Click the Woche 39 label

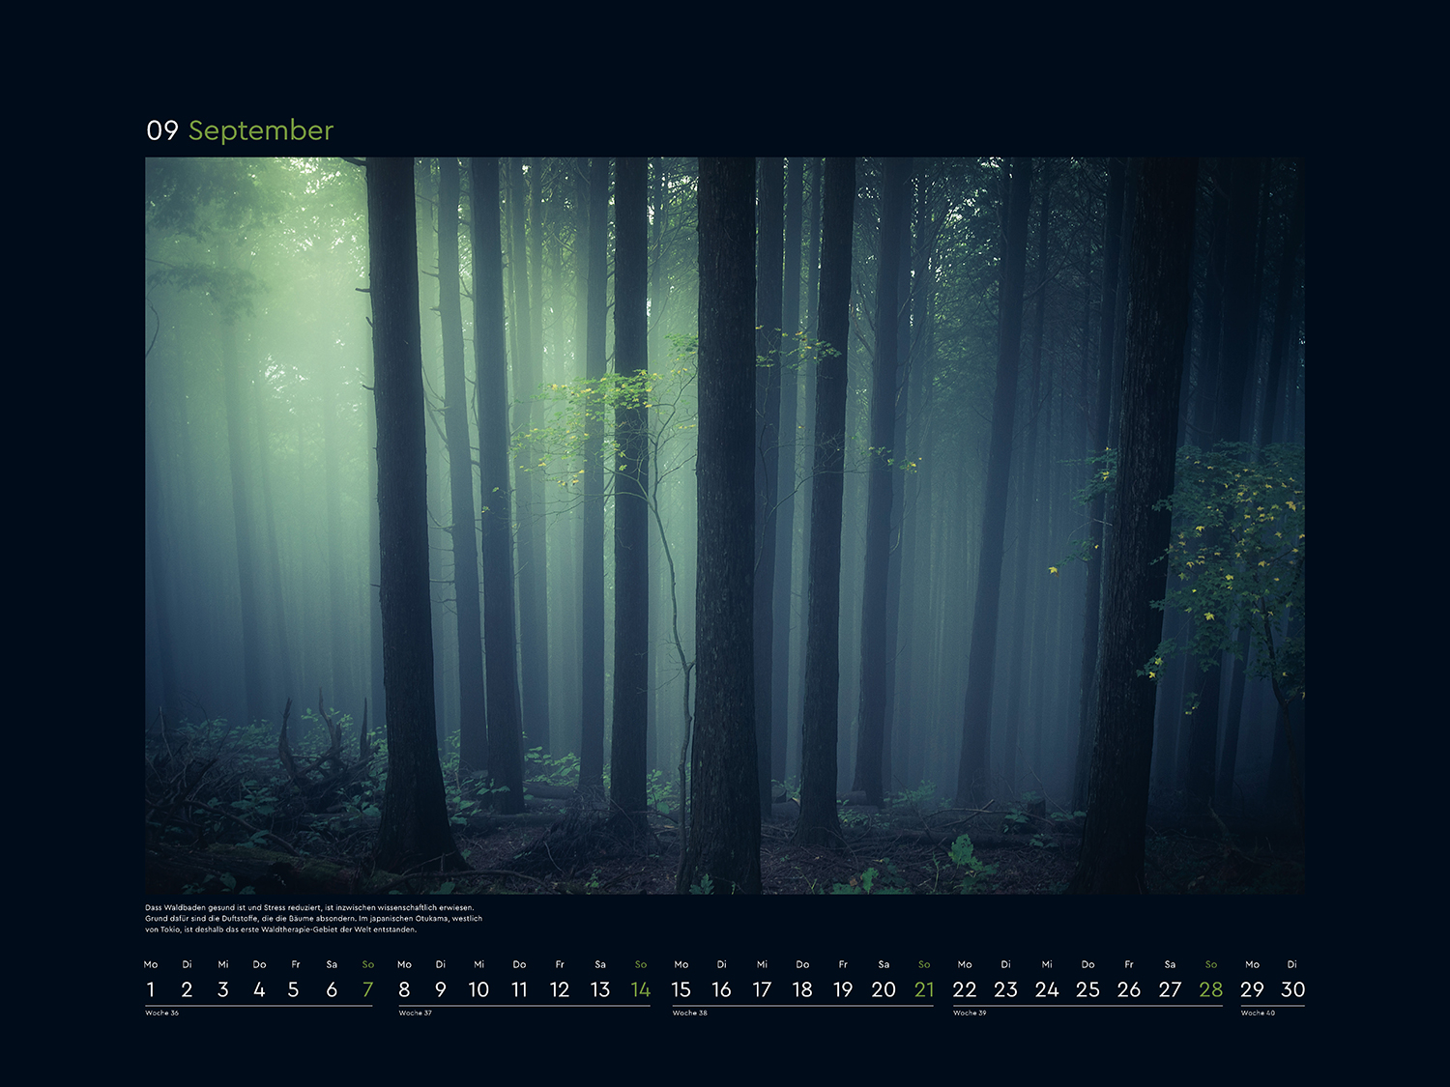pyautogui.click(x=970, y=1013)
